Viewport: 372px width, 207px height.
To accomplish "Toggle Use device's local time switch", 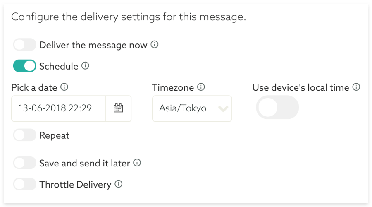I will click(277, 108).
